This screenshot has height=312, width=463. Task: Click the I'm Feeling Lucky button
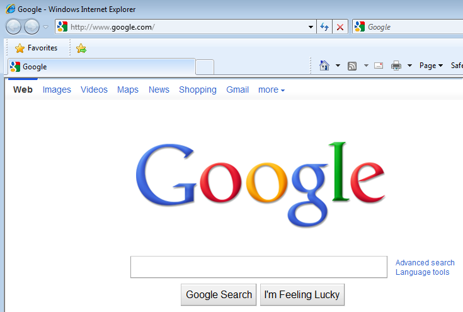[x=302, y=294]
